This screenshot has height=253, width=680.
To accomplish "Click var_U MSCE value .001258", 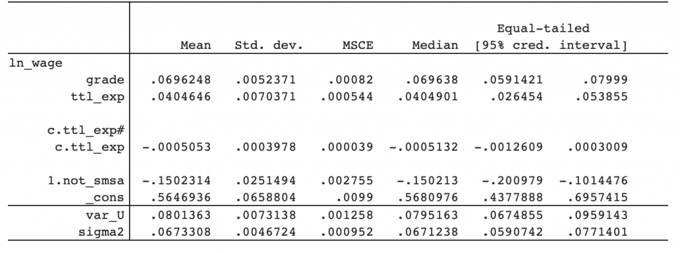I will 347,215.
